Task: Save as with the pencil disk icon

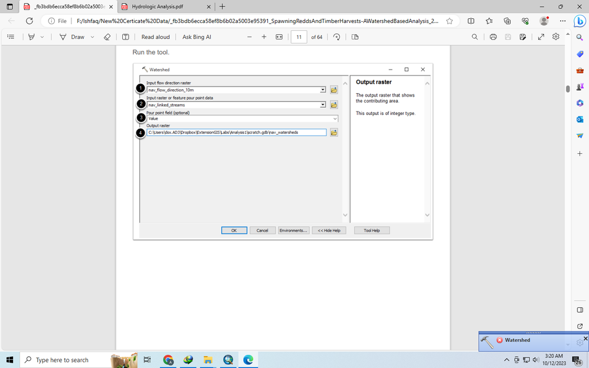Action: [x=522, y=37]
